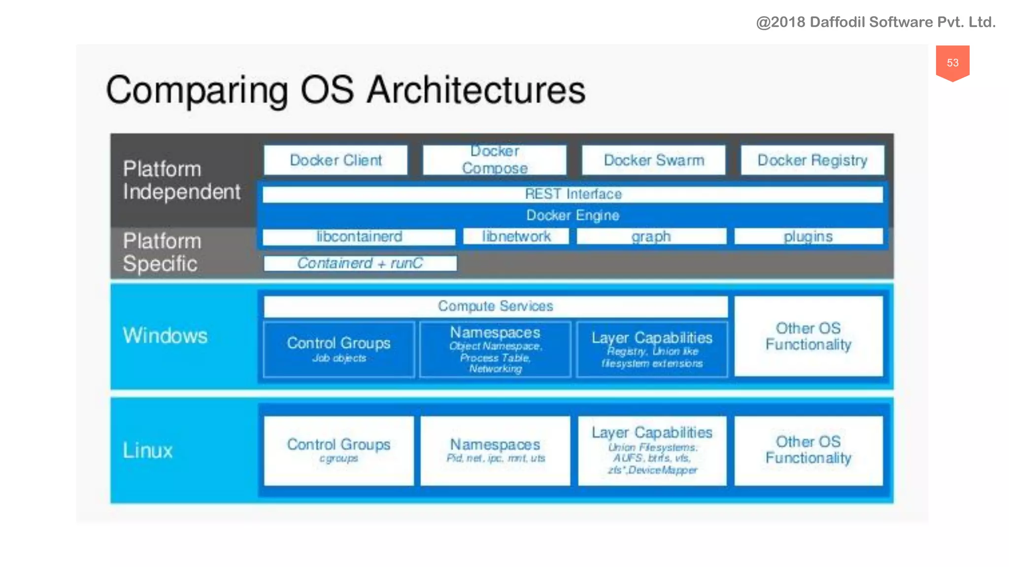Select the Compute Services bar
Screen dimensions: 1009x567
coord(495,306)
